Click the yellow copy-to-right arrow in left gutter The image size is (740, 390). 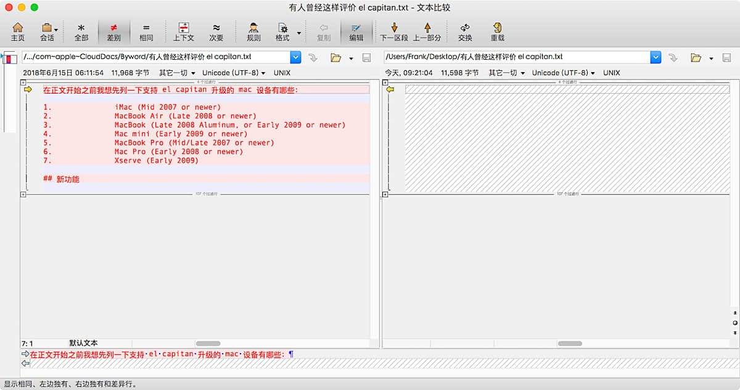pos(28,89)
